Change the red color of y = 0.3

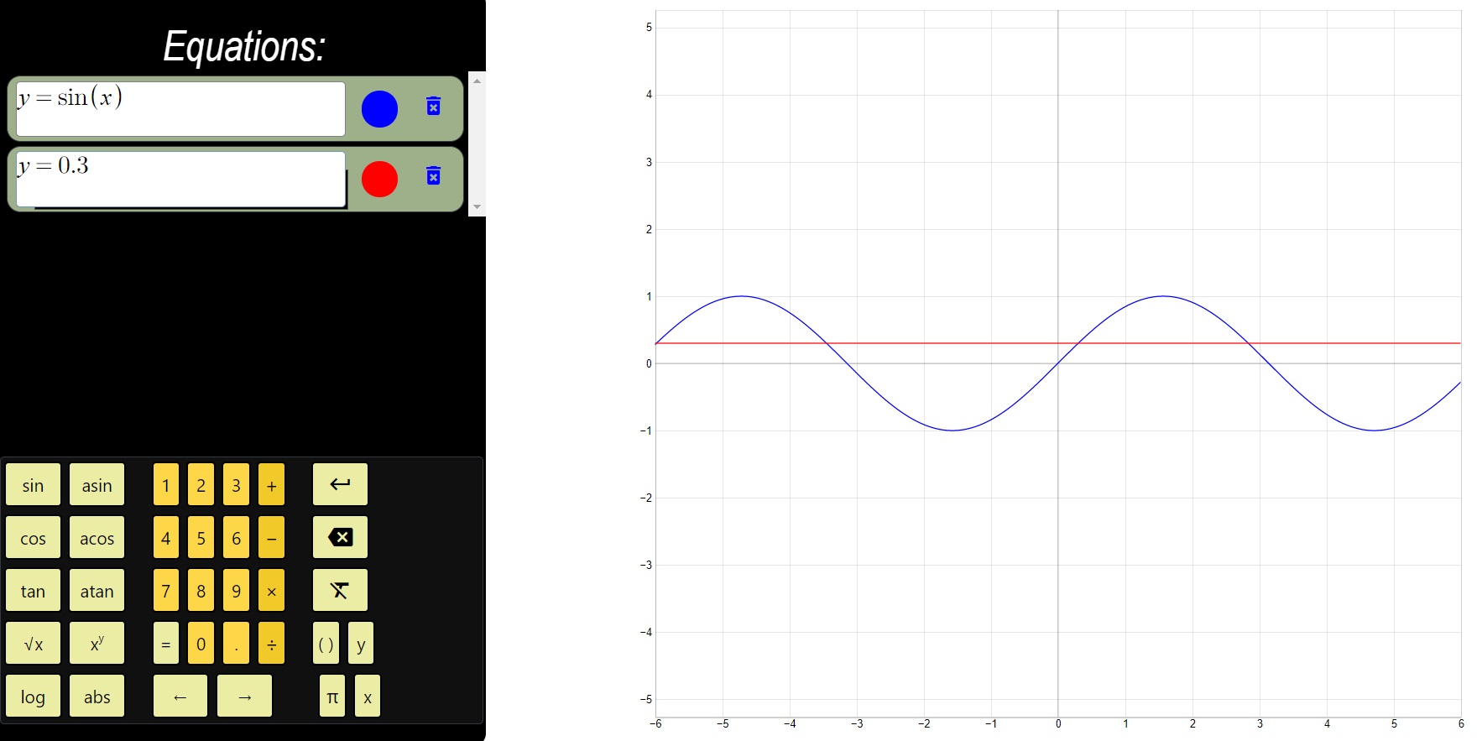pos(379,179)
